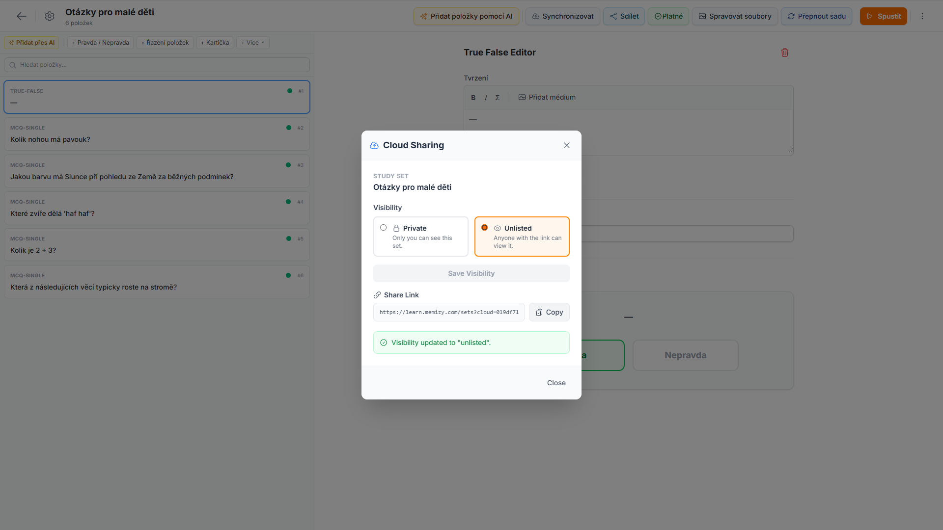Toggle bold formatting in Tvrzení editor
The width and height of the screenshot is (943, 530).
coord(473,98)
